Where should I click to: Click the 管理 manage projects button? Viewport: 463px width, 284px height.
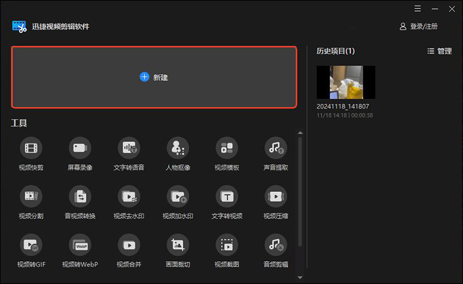(440, 51)
